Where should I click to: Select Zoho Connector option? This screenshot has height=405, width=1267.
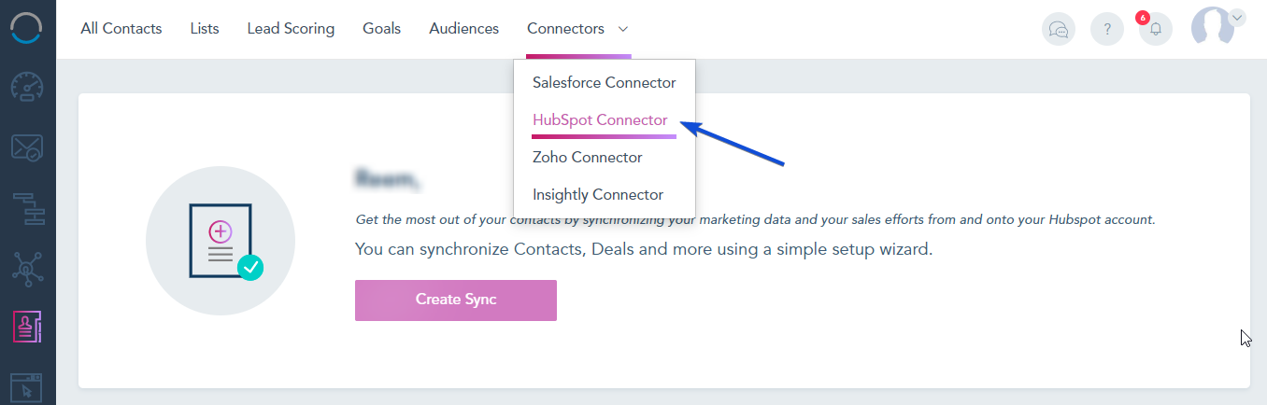click(587, 158)
